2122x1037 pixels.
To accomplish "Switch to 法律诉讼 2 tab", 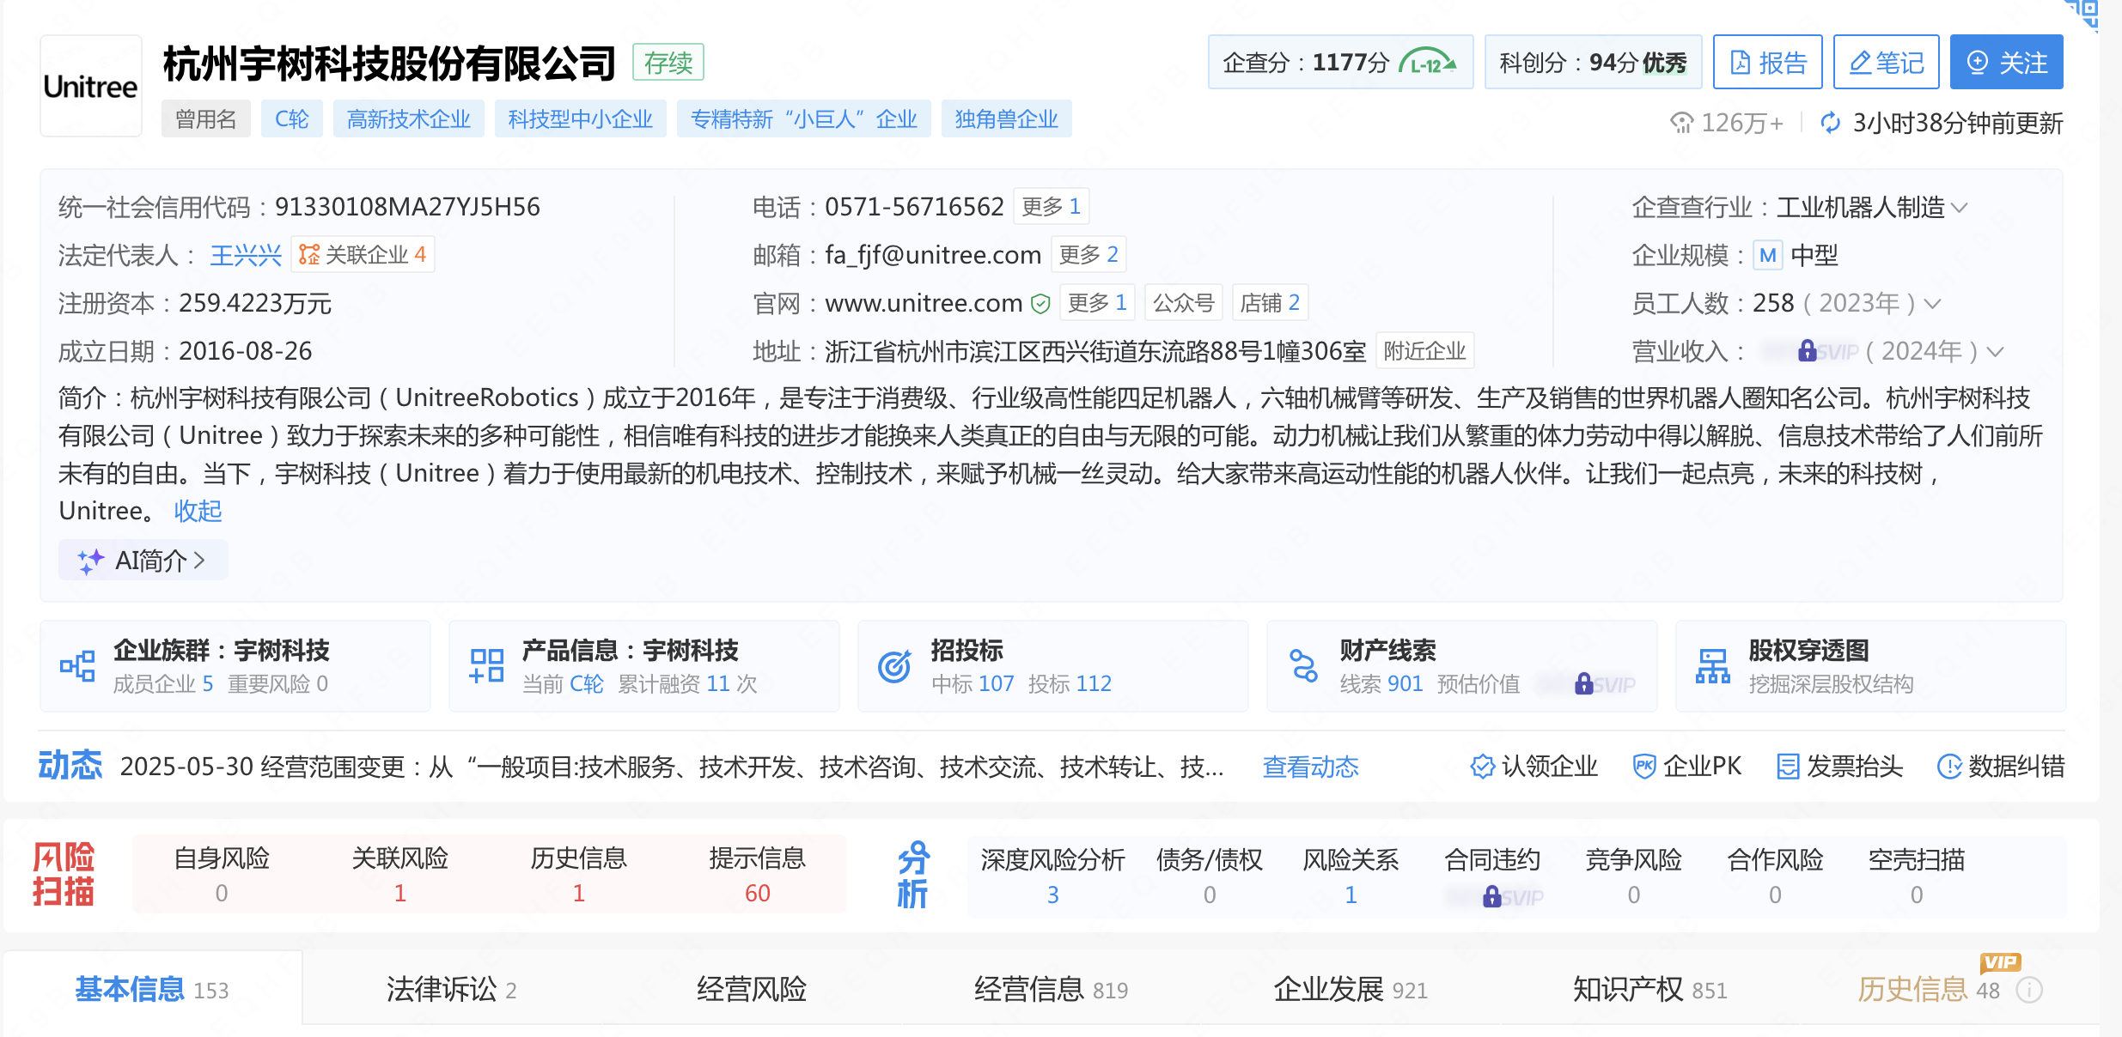I will [451, 990].
